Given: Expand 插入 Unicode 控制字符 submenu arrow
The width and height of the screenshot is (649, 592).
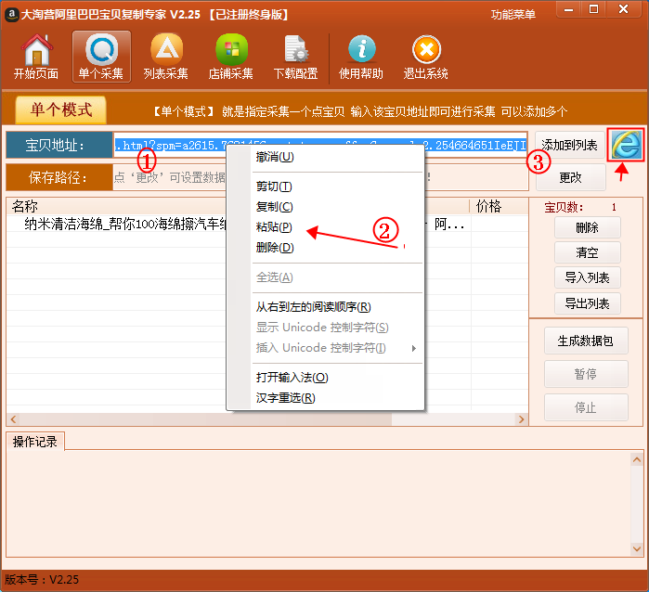Looking at the screenshot, I should [x=413, y=348].
